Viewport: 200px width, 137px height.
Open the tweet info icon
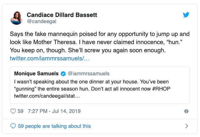pos(186,111)
